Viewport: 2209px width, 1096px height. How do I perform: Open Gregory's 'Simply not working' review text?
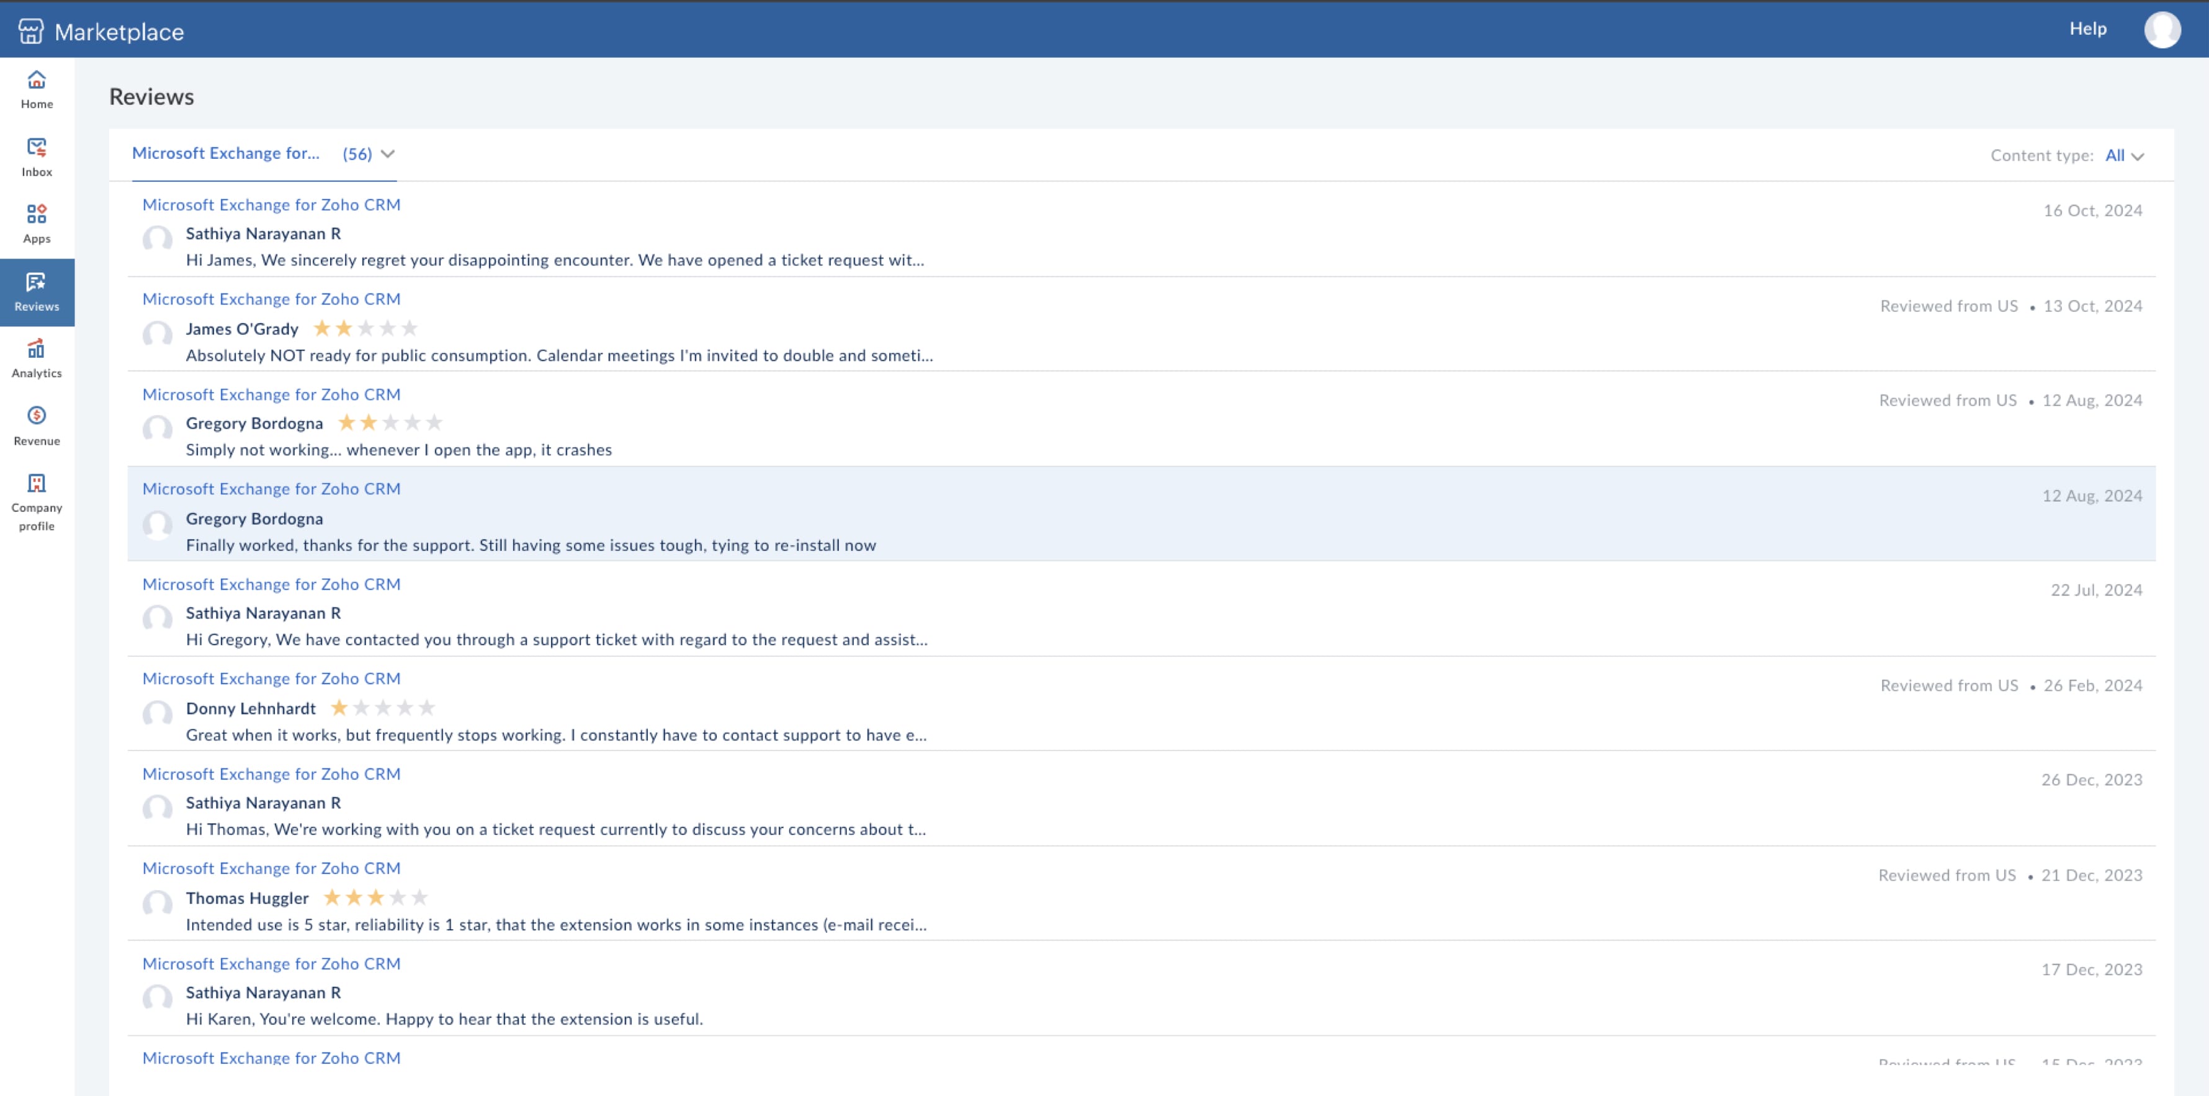399,450
